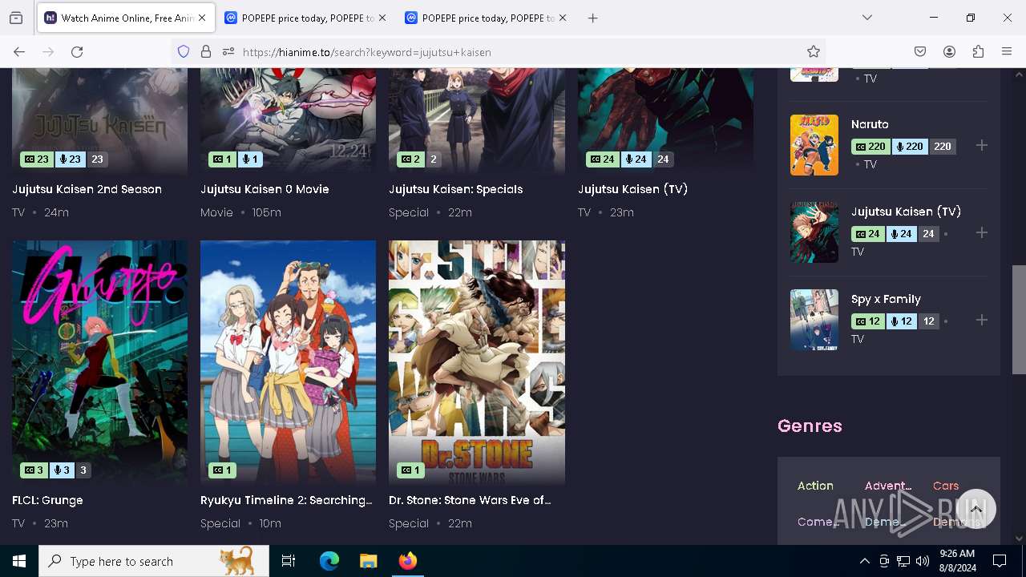Expand the list all tabs chevron

pyautogui.click(x=867, y=18)
